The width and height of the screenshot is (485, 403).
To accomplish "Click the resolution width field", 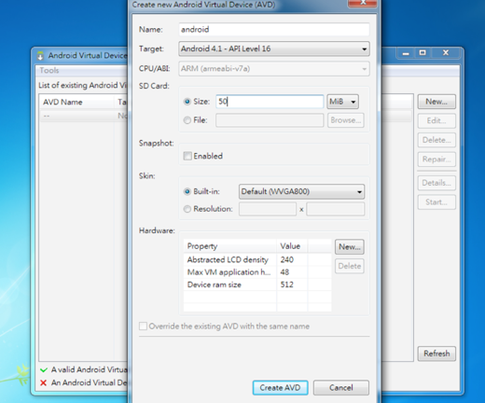I will coord(268,209).
